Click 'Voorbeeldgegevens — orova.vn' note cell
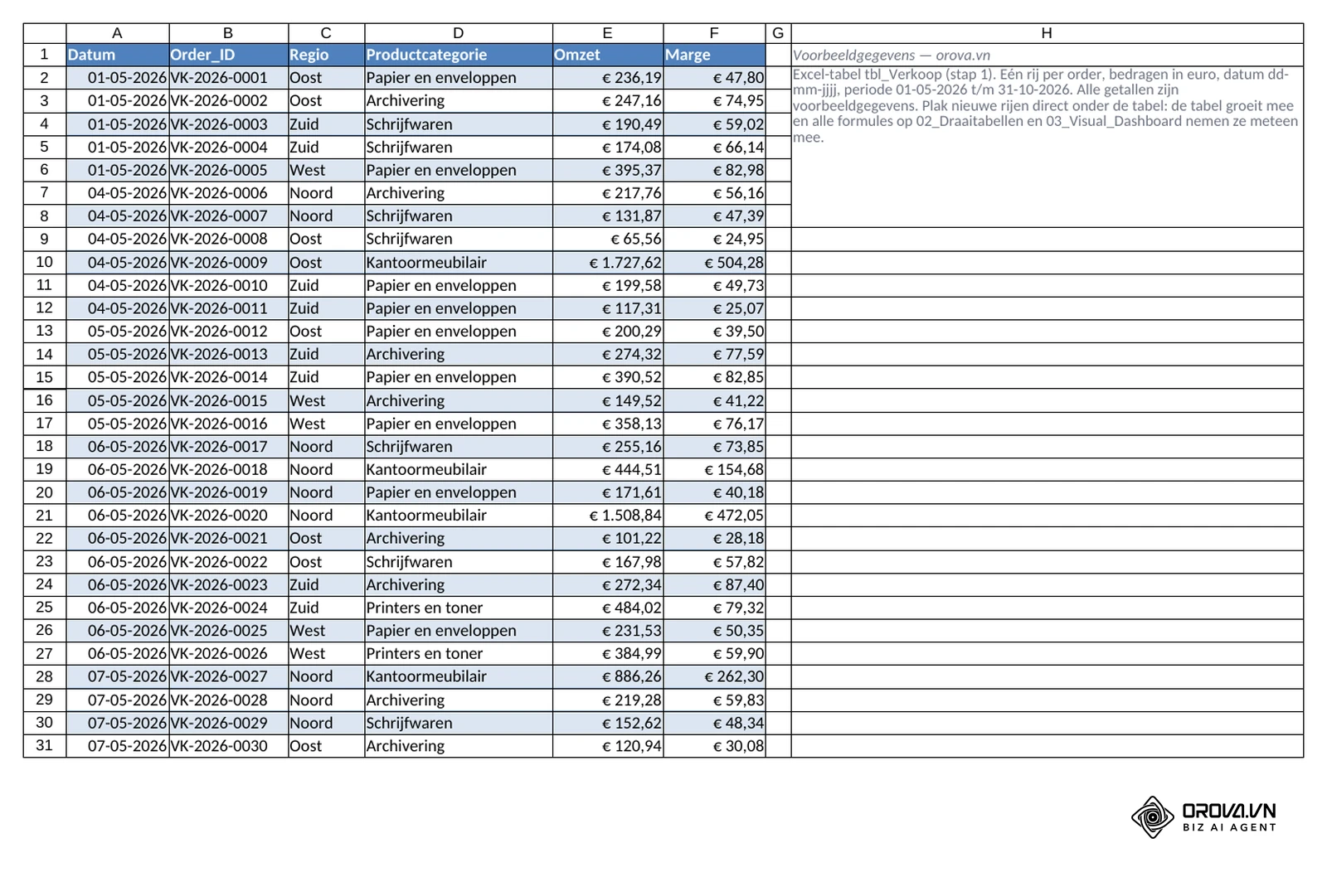 (x=1047, y=55)
